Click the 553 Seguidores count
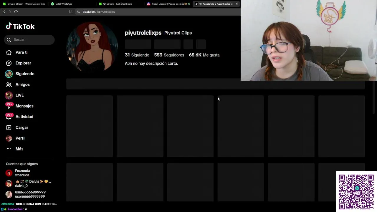This screenshot has width=377, height=212. click(x=169, y=55)
